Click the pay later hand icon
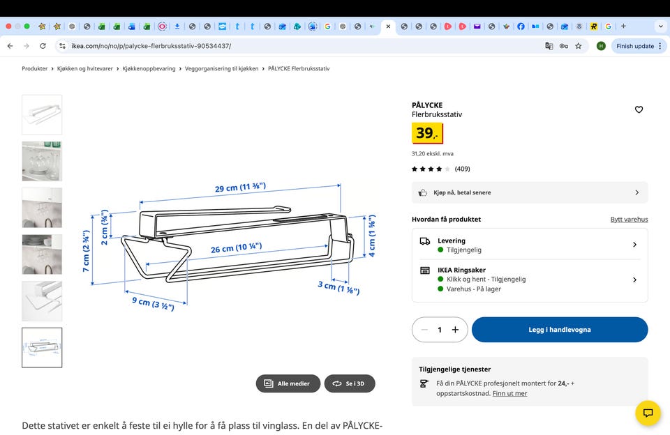The height and width of the screenshot is (435, 670). 423,192
